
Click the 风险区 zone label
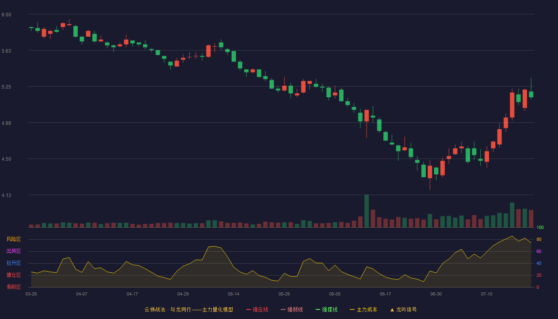[x=14, y=239]
